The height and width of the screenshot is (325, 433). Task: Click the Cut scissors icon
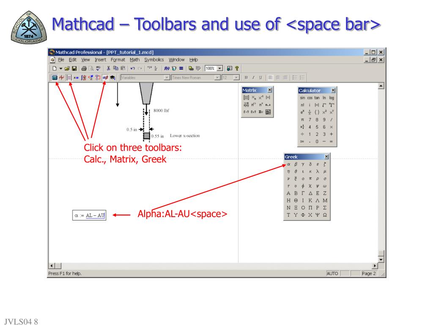click(109, 68)
